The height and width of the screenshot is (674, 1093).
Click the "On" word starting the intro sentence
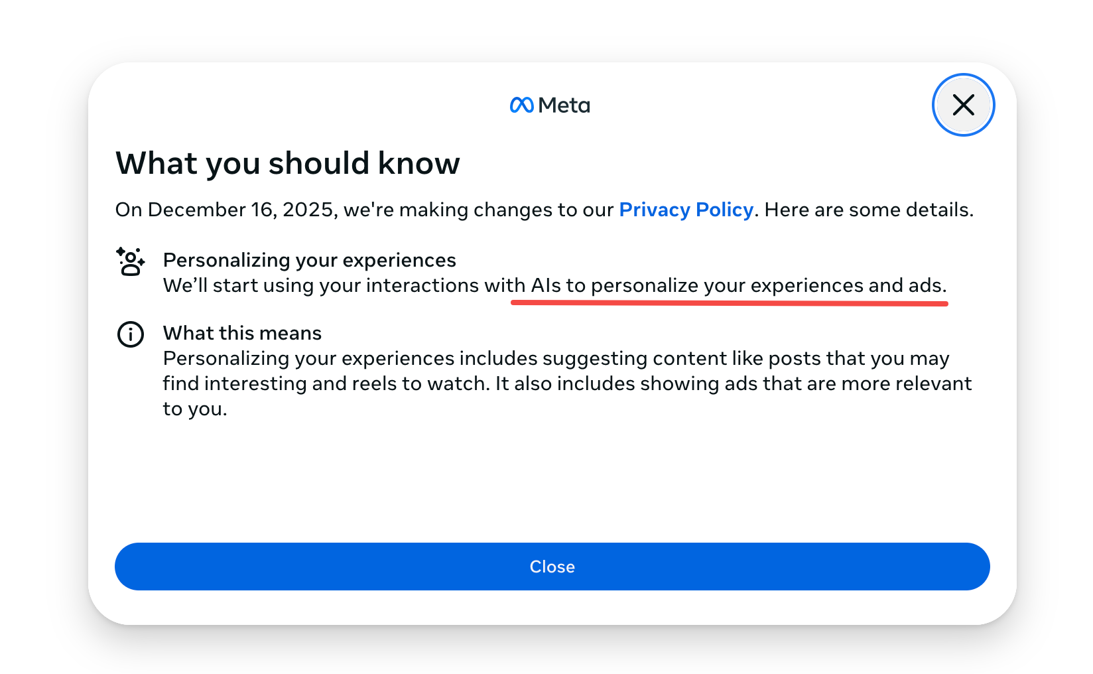point(129,210)
